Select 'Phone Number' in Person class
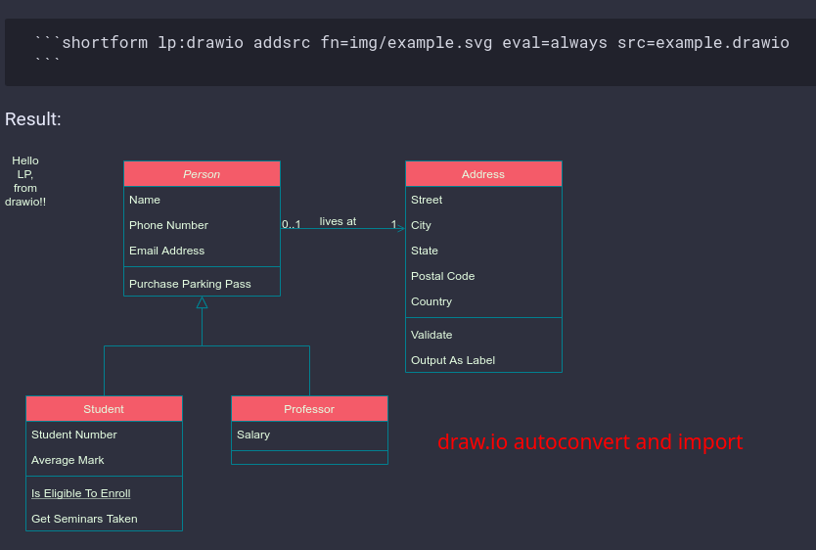This screenshot has height=550, width=816. tap(168, 225)
